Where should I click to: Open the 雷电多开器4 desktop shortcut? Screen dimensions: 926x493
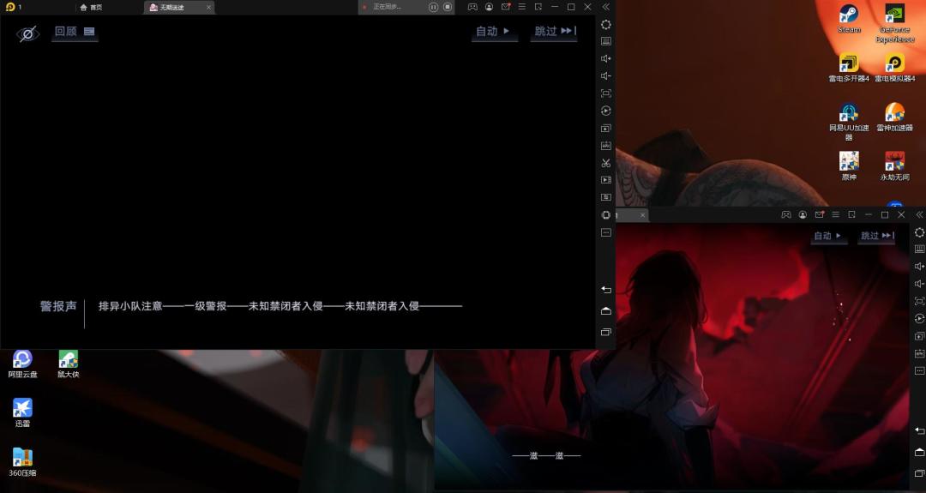(x=849, y=68)
